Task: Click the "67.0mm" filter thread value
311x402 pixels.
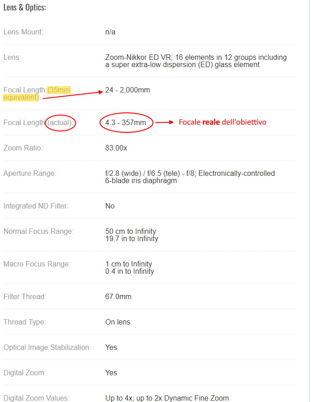Action: click(x=118, y=297)
